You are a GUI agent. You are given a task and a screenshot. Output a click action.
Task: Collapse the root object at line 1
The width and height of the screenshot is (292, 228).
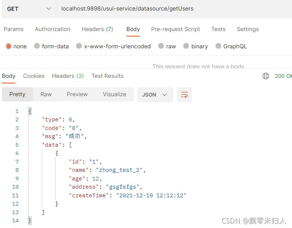pos(30,111)
